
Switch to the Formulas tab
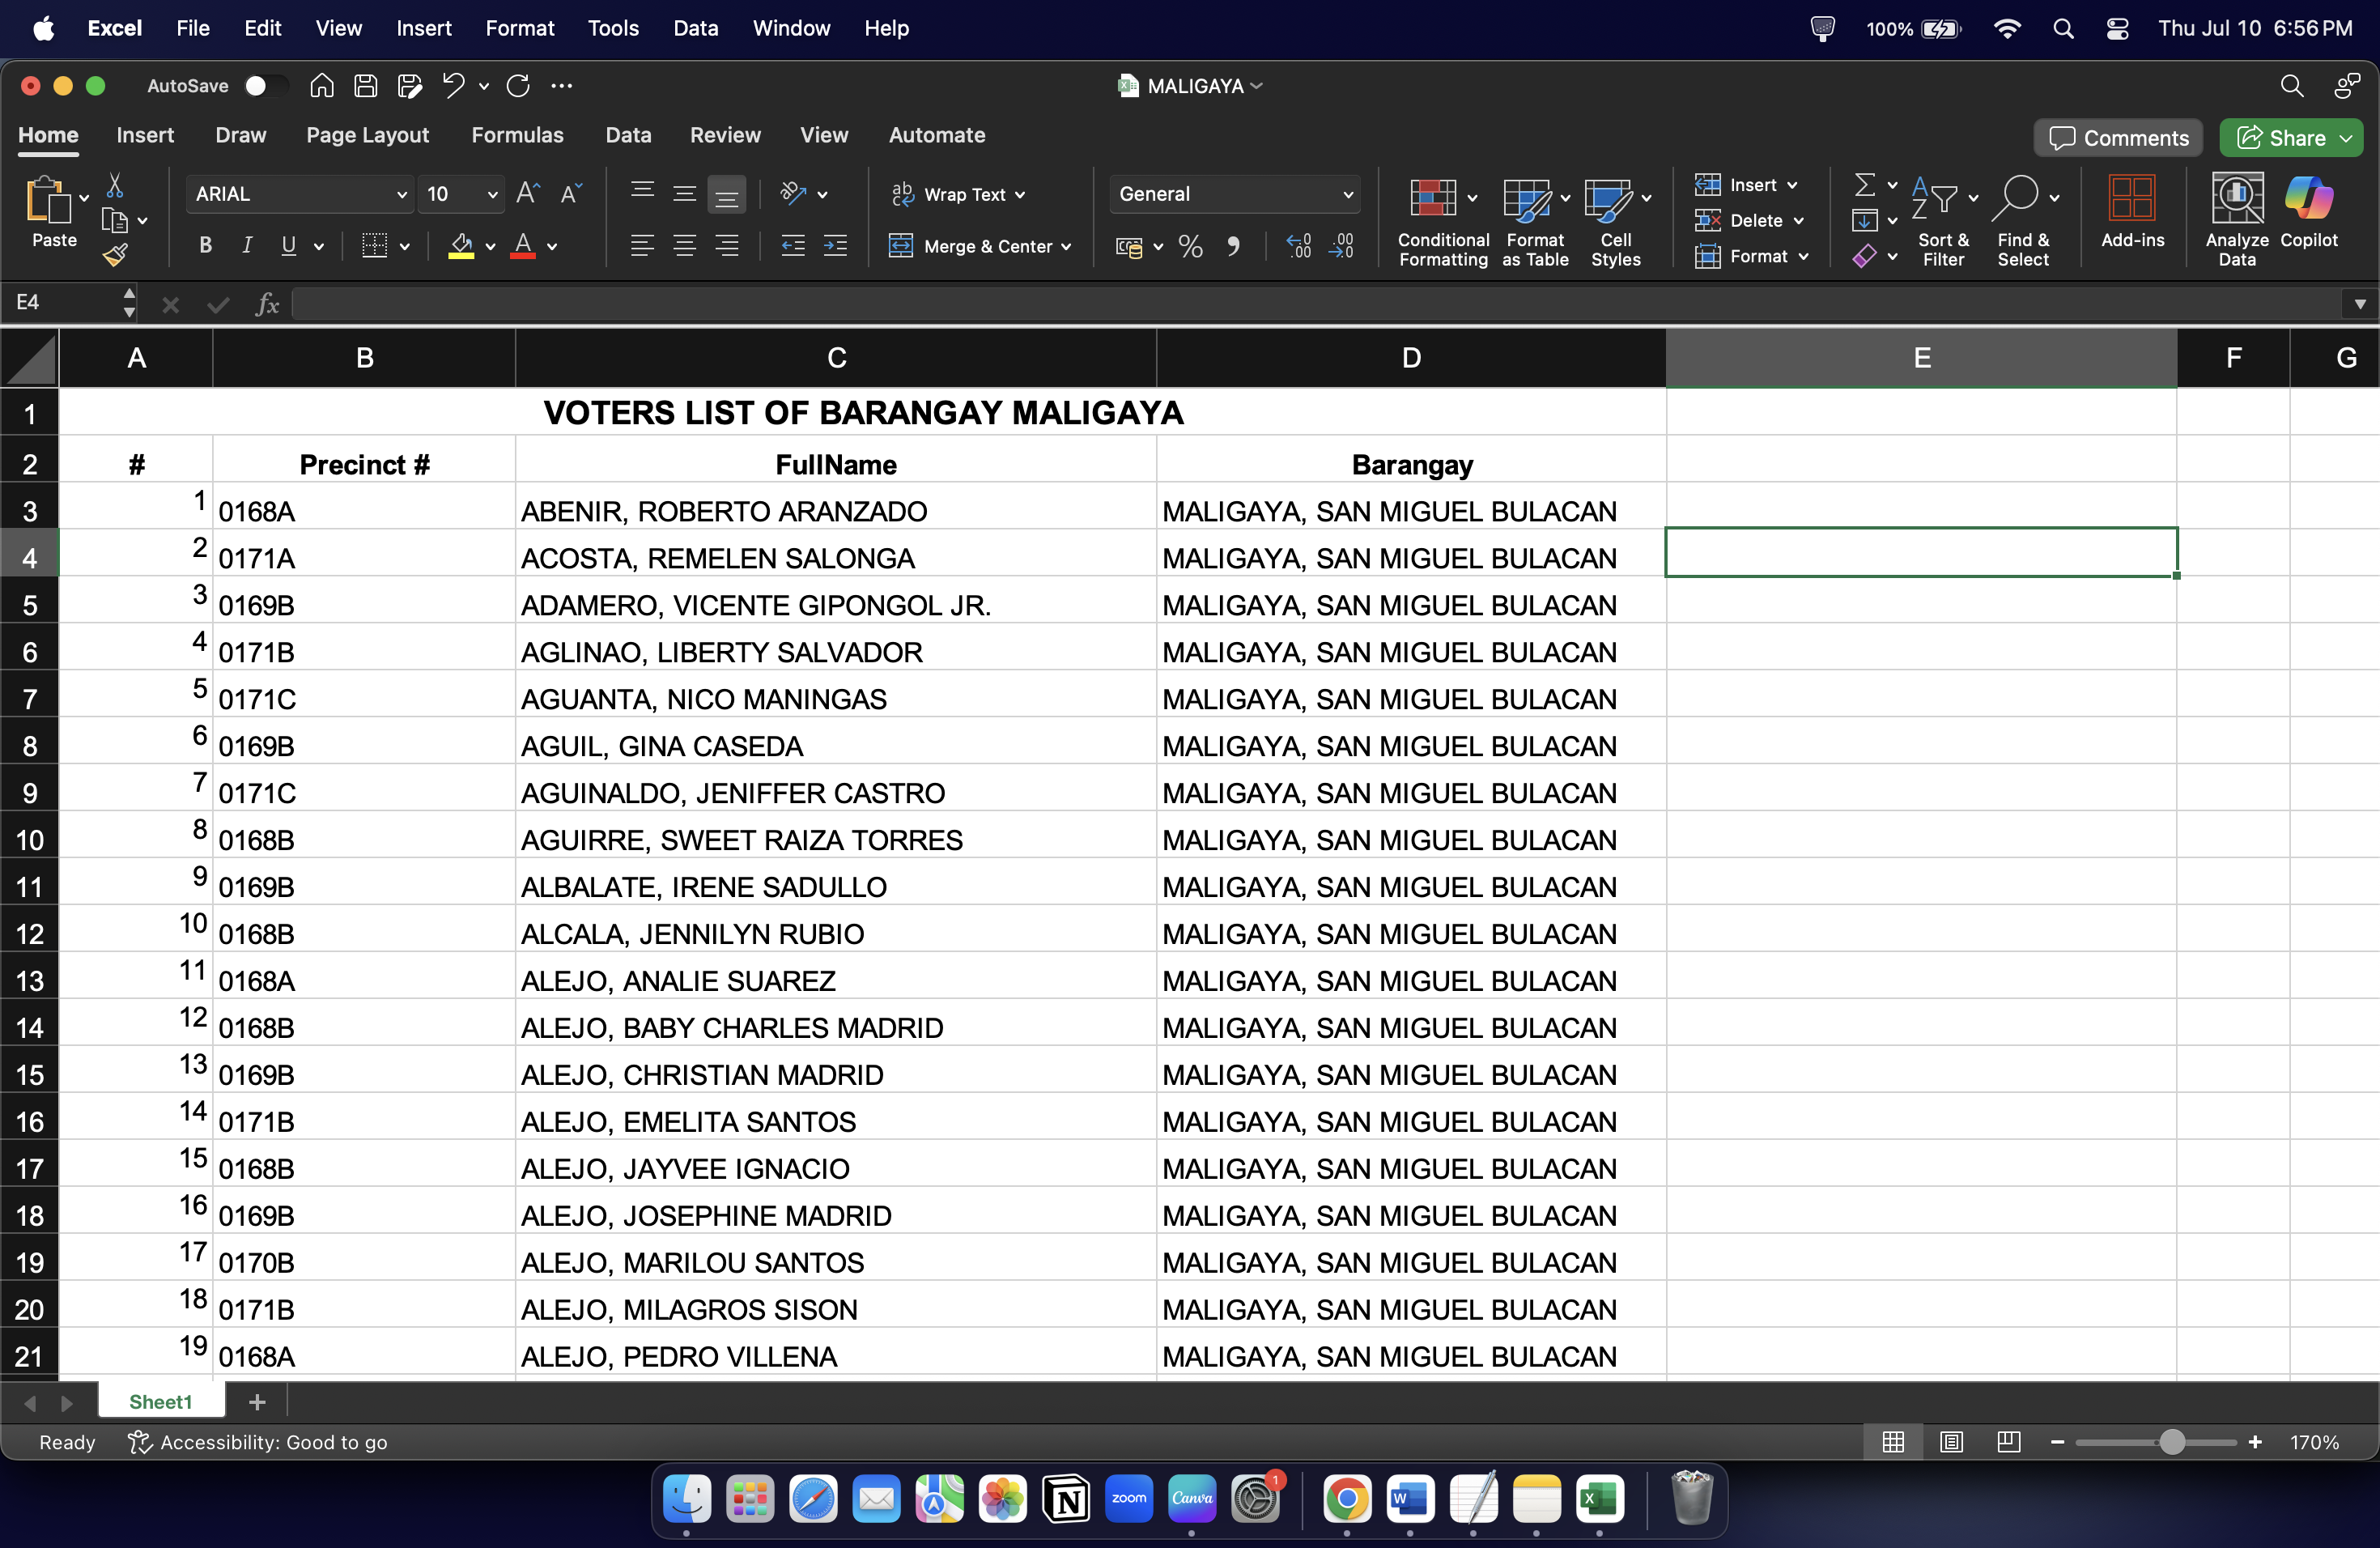click(517, 135)
